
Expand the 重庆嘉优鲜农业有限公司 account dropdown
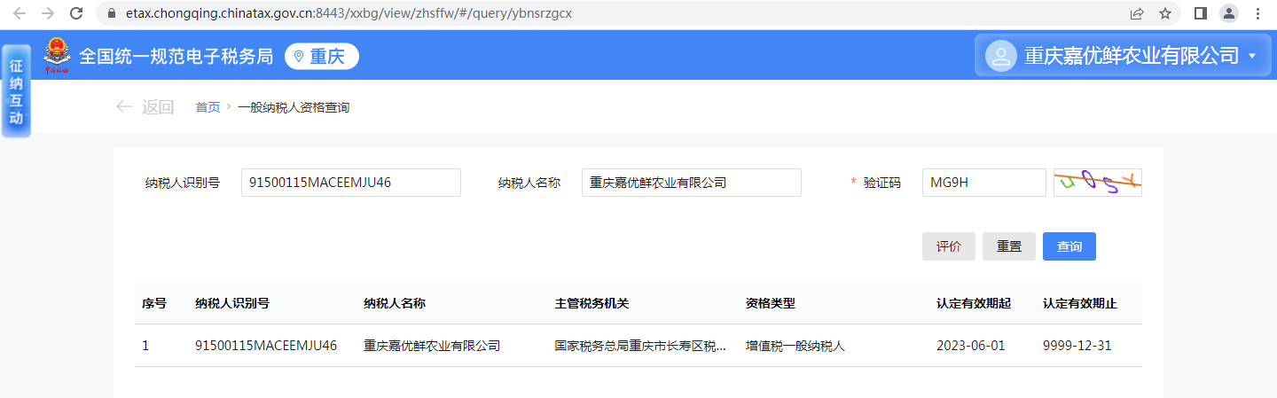1252,56
